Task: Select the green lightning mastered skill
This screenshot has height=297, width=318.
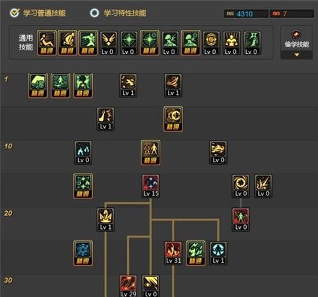Action: (196, 253)
